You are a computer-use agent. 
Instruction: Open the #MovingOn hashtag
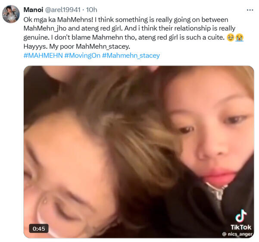[82, 56]
